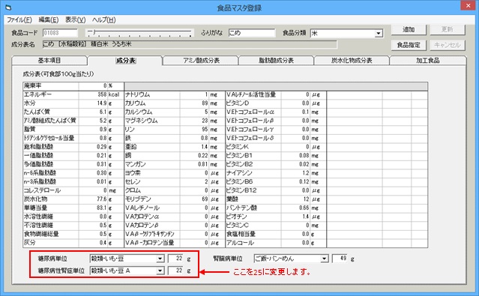The image size is (479, 296).
Task: Close the 食品マスタ登録 window
Action: tap(468, 5)
